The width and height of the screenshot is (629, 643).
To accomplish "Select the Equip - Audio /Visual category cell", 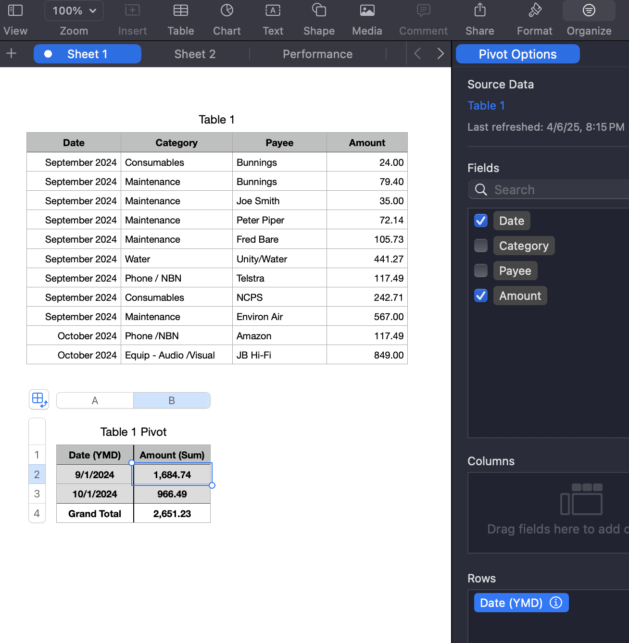I will (176, 355).
